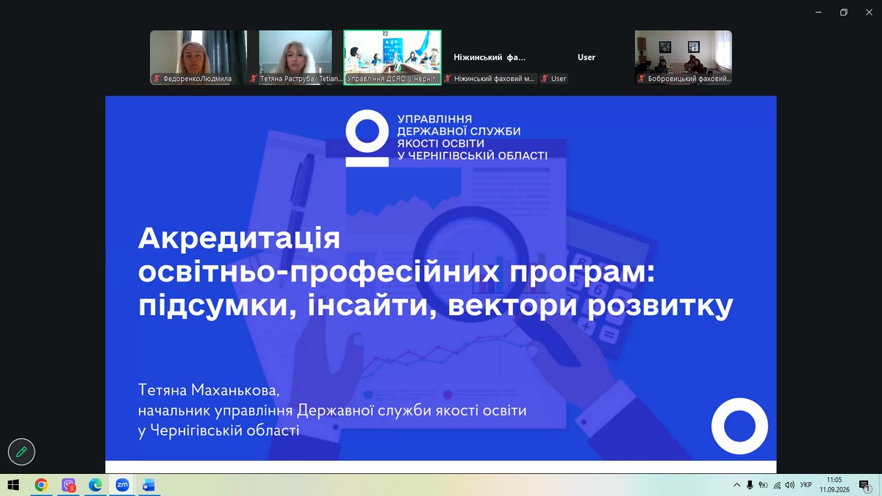This screenshot has height=496, width=882.
Task: Switch the УКР keyboard language indicator
Action: coord(806,485)
